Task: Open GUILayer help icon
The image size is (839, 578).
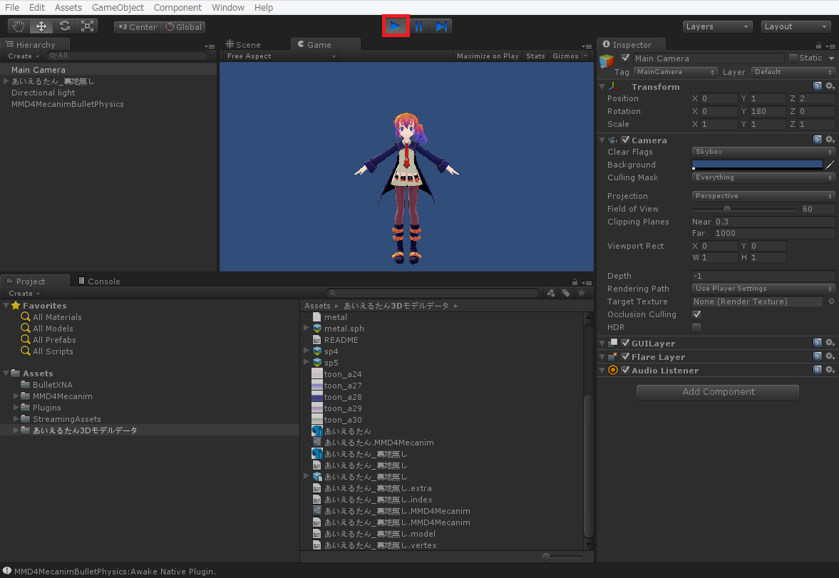Action: (817, 343)
